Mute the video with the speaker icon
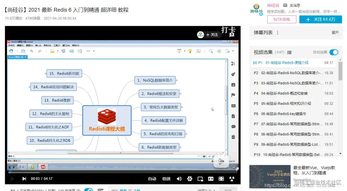This screenshot has height=191, width=347. pyautogui.click(x=179, y=179)
